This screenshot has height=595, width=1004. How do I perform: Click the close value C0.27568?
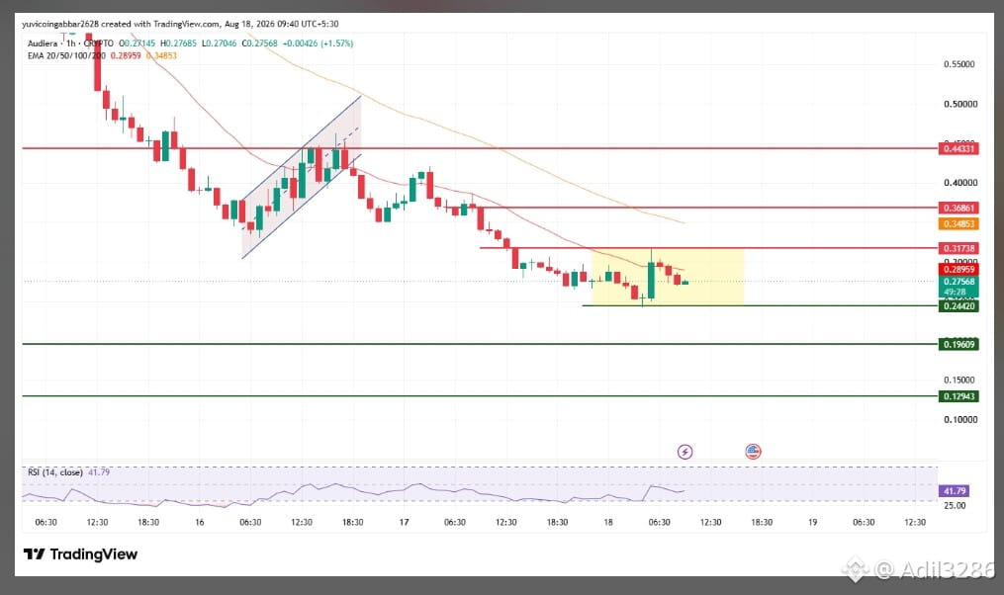point(259,43)
